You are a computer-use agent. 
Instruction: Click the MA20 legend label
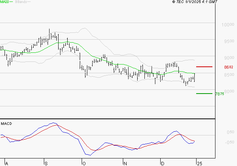click(5, 2)
